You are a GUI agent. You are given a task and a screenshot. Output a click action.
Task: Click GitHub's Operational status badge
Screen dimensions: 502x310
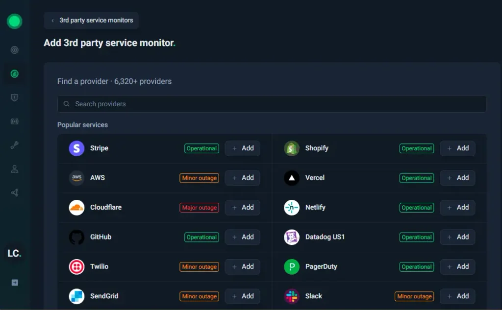pos(201,238)
